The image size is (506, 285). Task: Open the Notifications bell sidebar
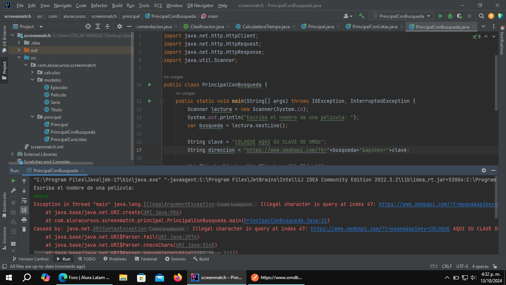point(502,40)
